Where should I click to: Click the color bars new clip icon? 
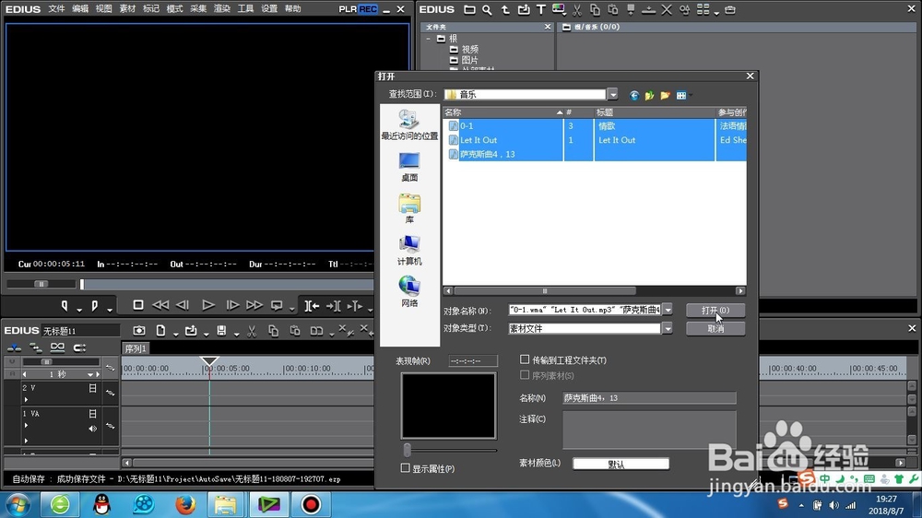558,9
